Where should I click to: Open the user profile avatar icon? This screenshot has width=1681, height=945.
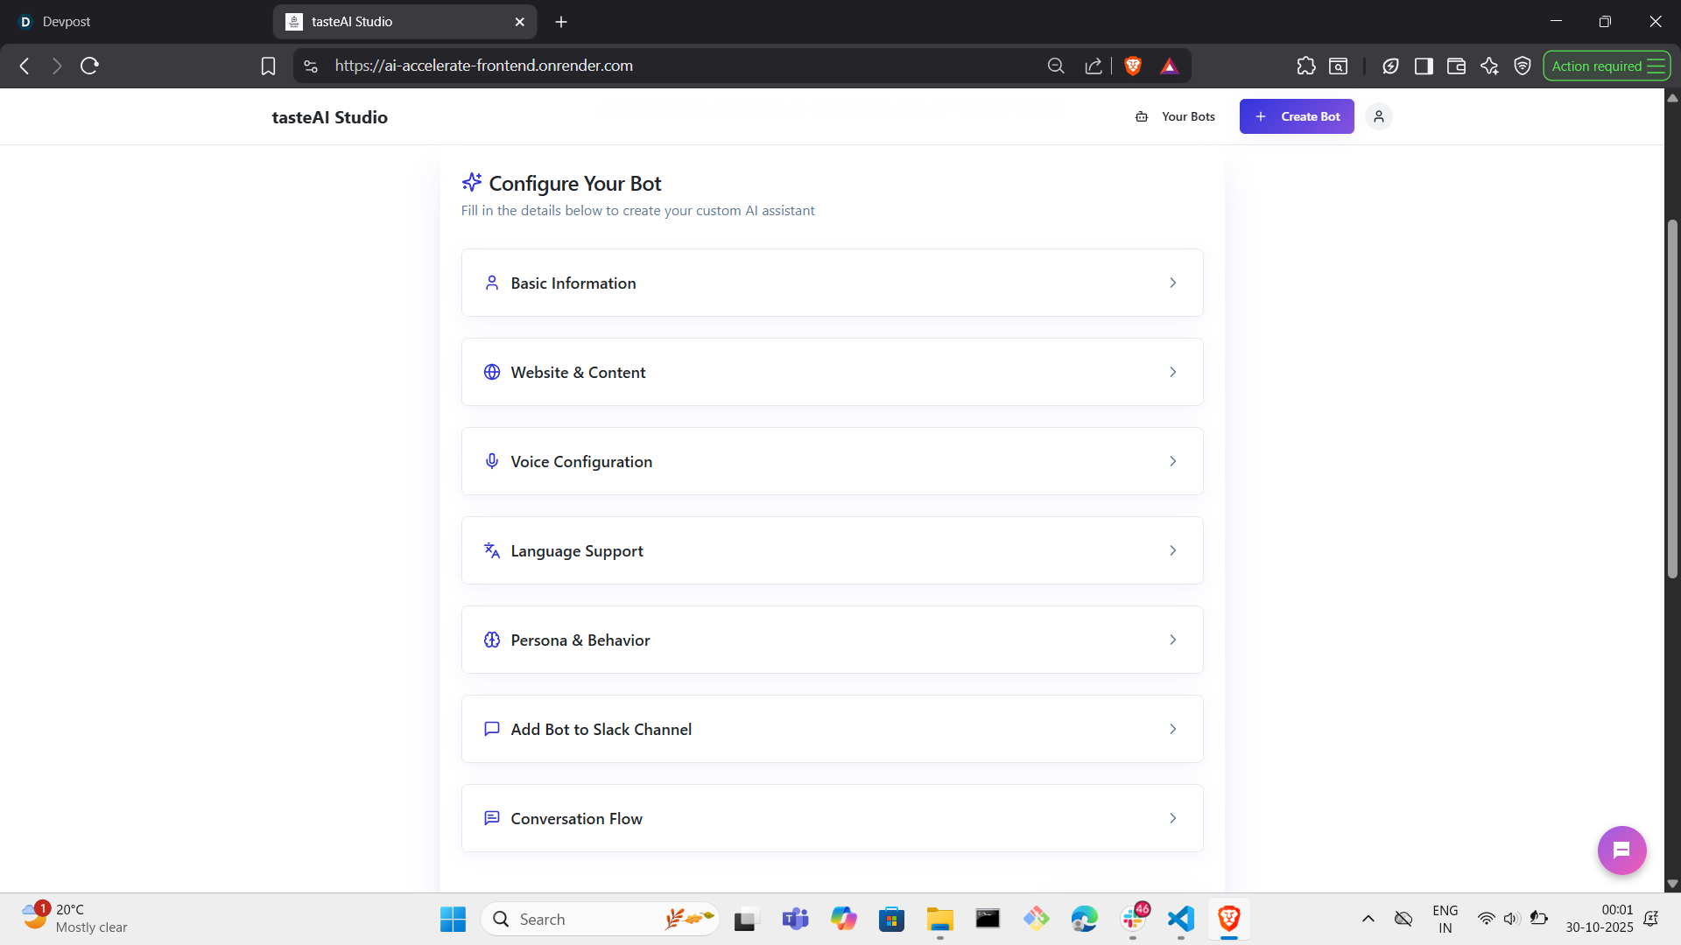(x=1378, y=116)
